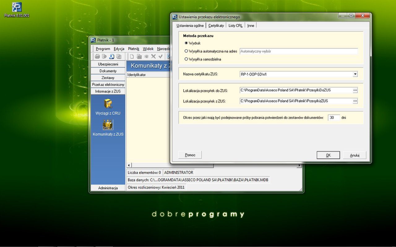Open the Dokumenty sidebar section
This screenshot has height=247, width=396.
[108, 71]
